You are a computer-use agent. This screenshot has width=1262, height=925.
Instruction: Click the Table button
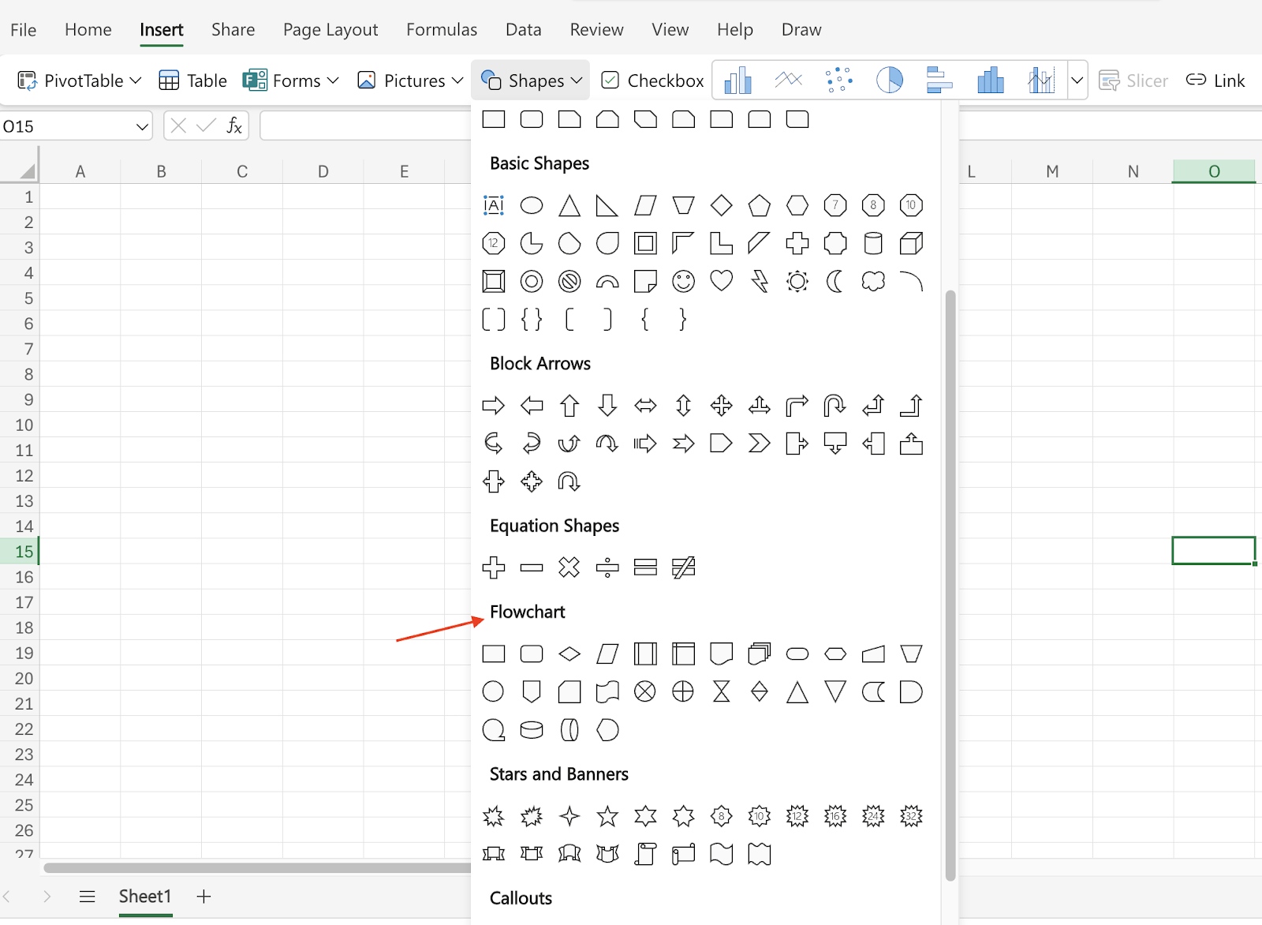point(193,81)
